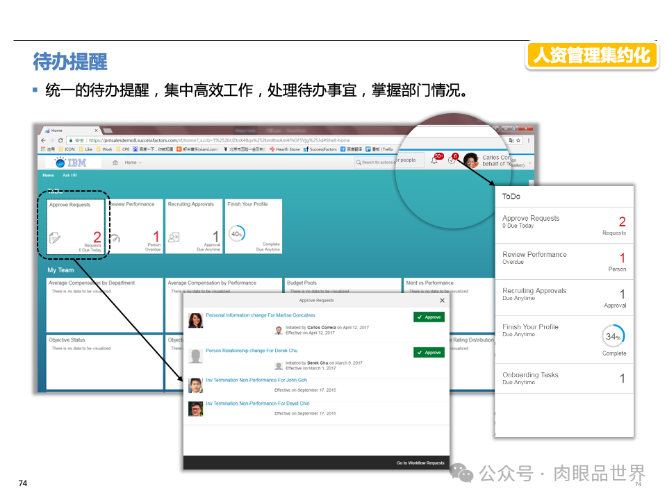The width and height of the screenshot is (667, 500).
Task: Open the Apps grid bookmark icon
Action: pos(43,149)
